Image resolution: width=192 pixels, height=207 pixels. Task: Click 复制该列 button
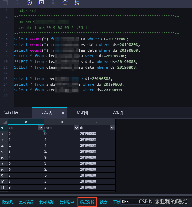47,202
